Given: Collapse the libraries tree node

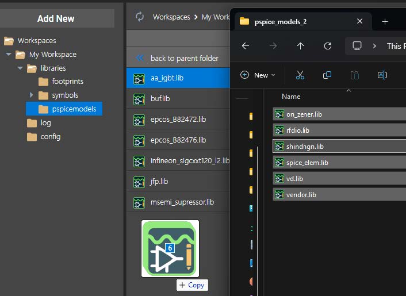Looking at the screenshot, I should 20,68.
